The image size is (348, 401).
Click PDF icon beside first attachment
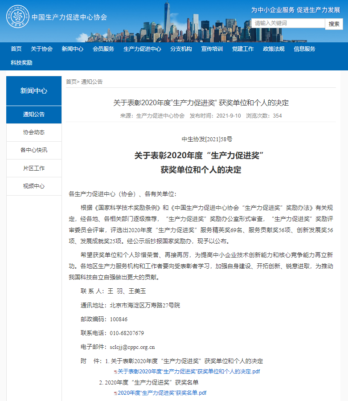click(x=115, y=372)
